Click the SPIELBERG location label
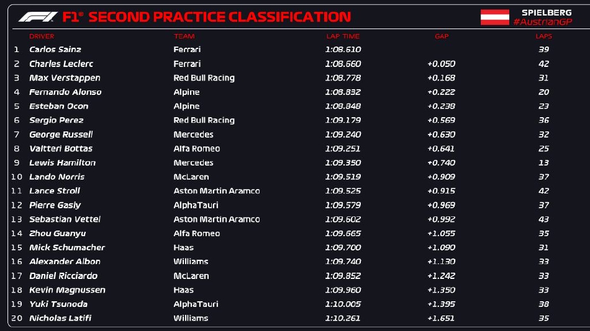Viewport: 590px width, 331px height. point(547,12)
